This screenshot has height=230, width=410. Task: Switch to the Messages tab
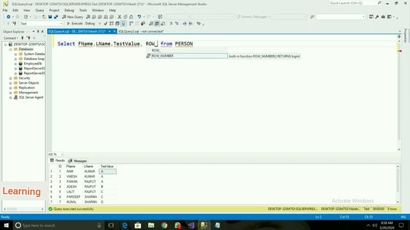pyautogui.click(x=78, y=161)
